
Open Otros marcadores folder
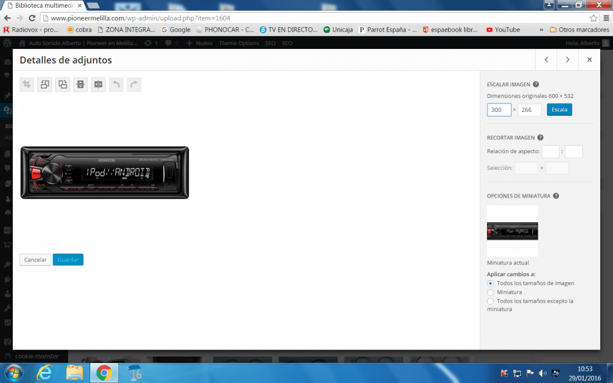point(580,30)
